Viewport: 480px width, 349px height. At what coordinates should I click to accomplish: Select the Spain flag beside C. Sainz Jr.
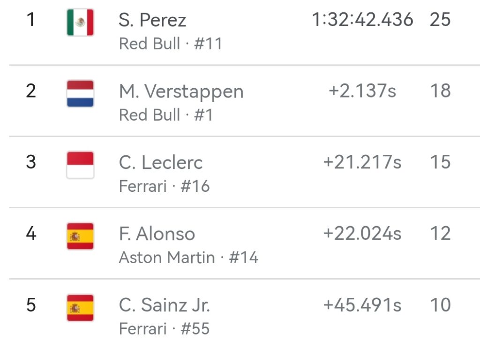pos(80,308)
